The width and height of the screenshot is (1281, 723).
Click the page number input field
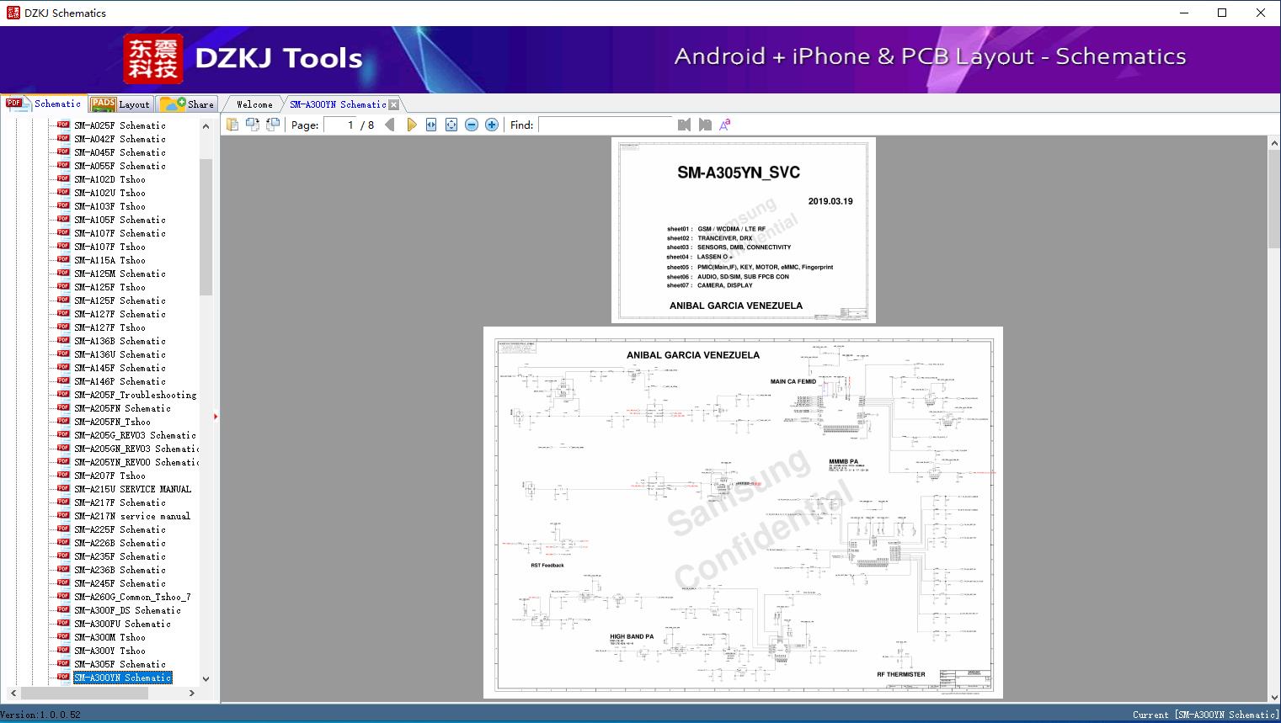(x=340, y=125)
